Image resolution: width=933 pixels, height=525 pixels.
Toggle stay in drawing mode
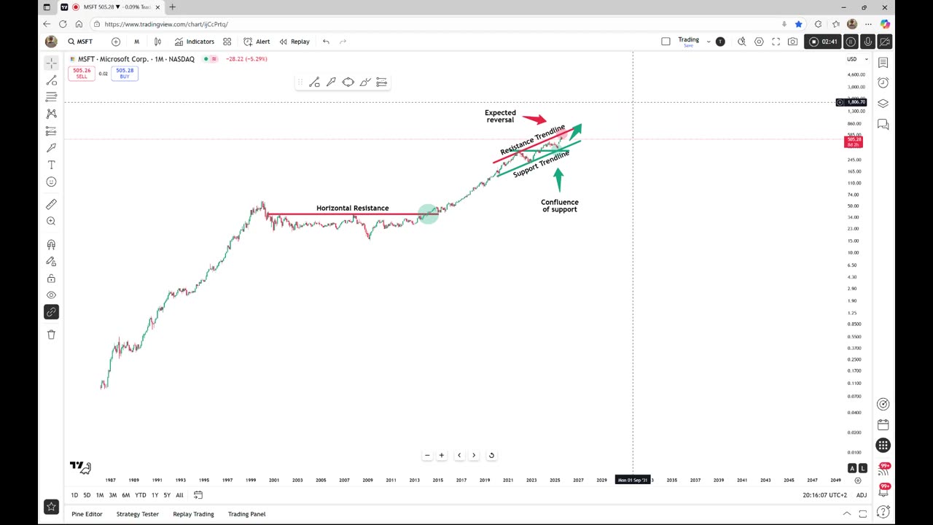click(51, 261)
